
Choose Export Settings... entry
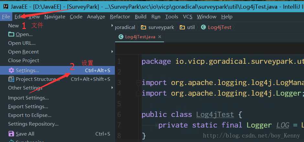pos(57,107)
